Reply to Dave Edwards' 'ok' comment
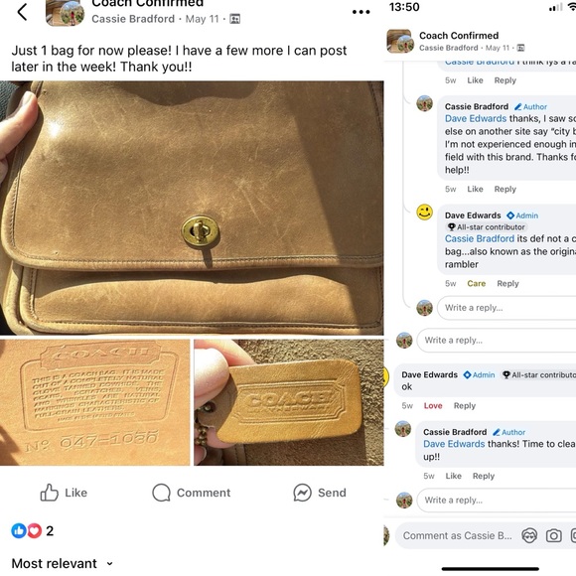The width and height of the screenshot is (576, 576). click(465, 405)
